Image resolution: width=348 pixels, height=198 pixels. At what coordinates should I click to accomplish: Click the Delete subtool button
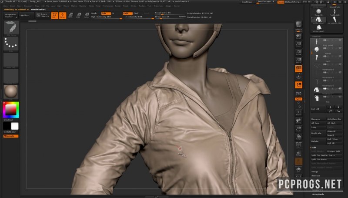(318, 141)
